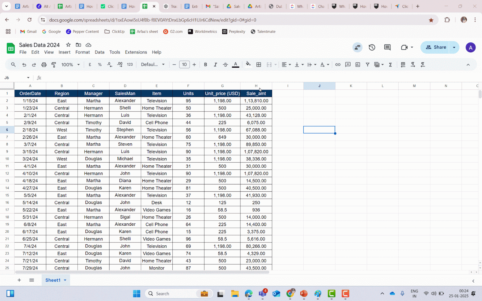This screenshot has width=482, height=301.
Task: Collapse the toolbar with the chevron
Action: coord(468,65)
